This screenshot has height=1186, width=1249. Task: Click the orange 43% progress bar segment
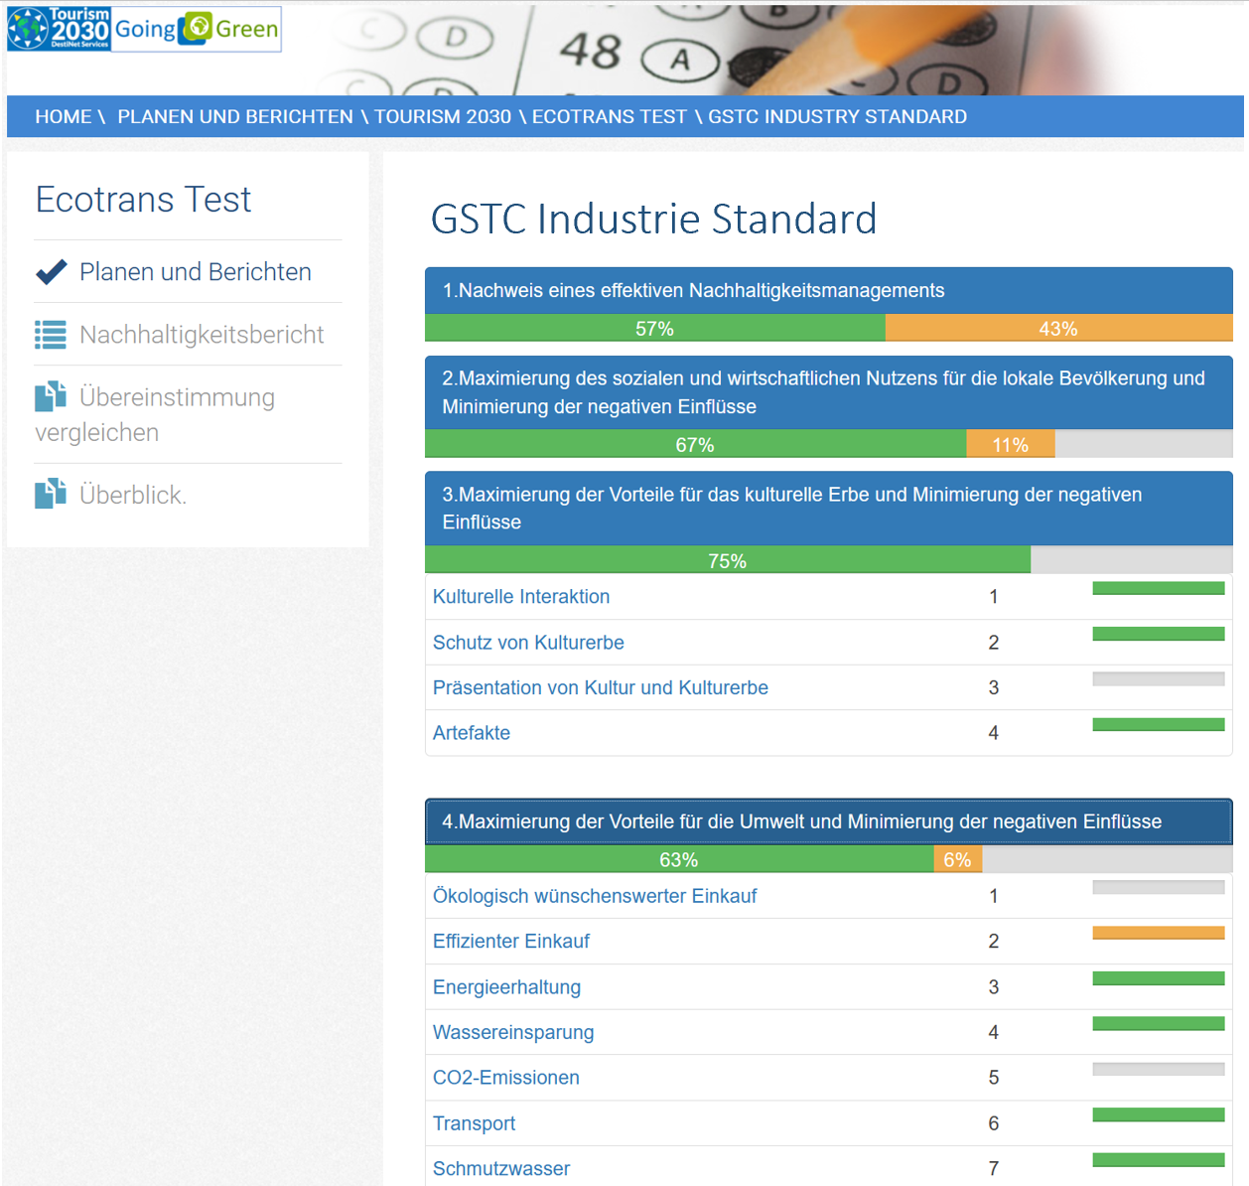click(x=1057, y=329)
